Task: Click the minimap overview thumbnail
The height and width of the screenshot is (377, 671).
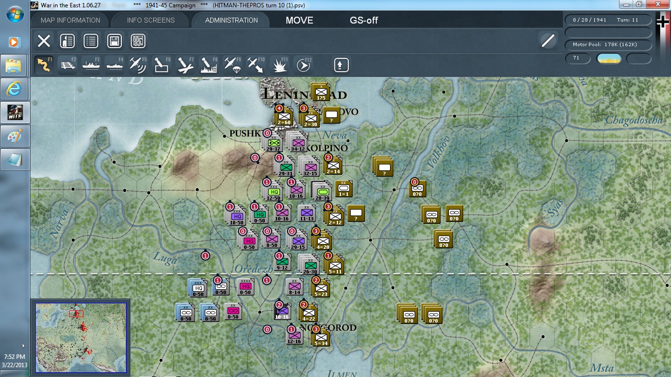Action: pyautogui.click(x=81, y=337)
